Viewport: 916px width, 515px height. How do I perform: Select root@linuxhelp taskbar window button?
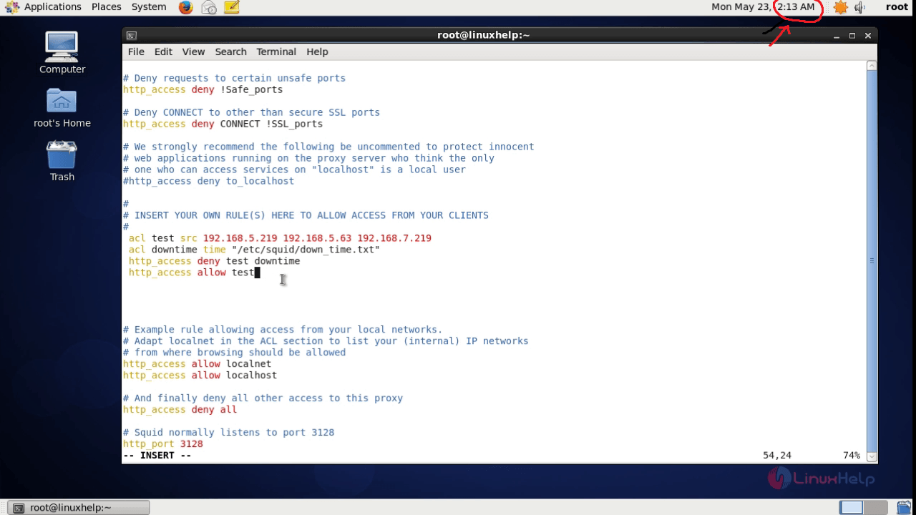coord(79,508)
